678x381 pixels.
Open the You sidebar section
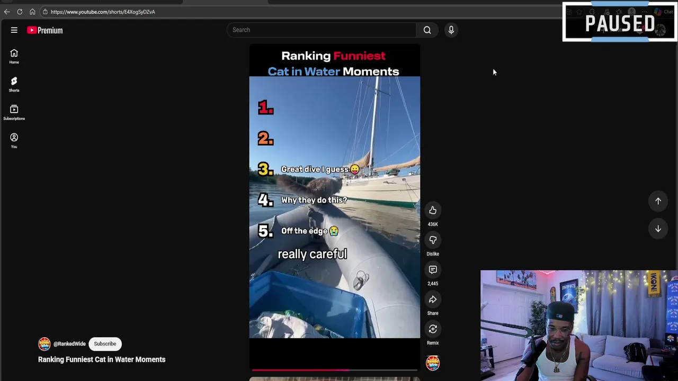[x=14, y=140]
